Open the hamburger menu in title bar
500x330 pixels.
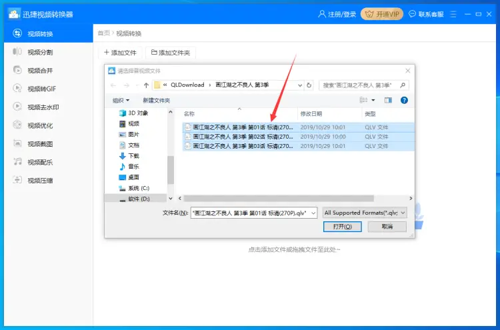click(453, 15)
